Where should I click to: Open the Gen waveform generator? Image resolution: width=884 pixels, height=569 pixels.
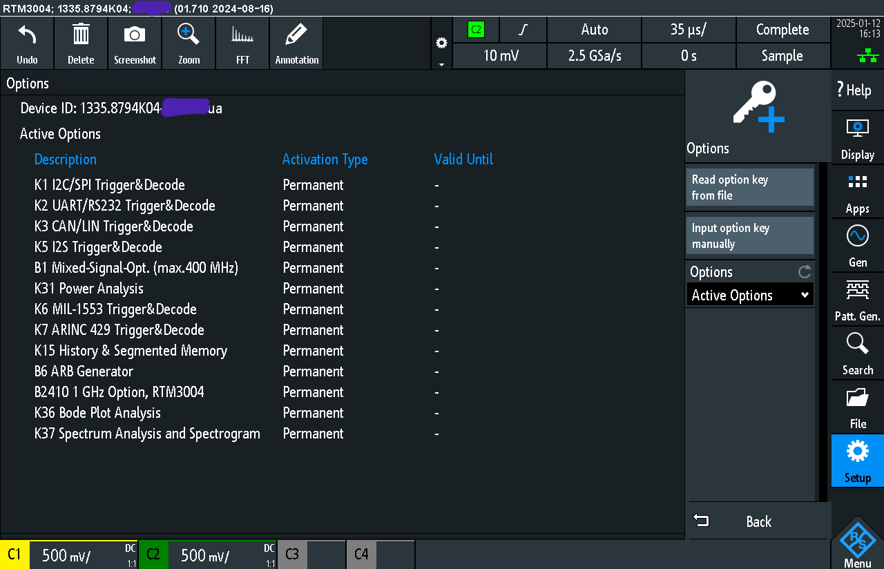coord(857,245)
